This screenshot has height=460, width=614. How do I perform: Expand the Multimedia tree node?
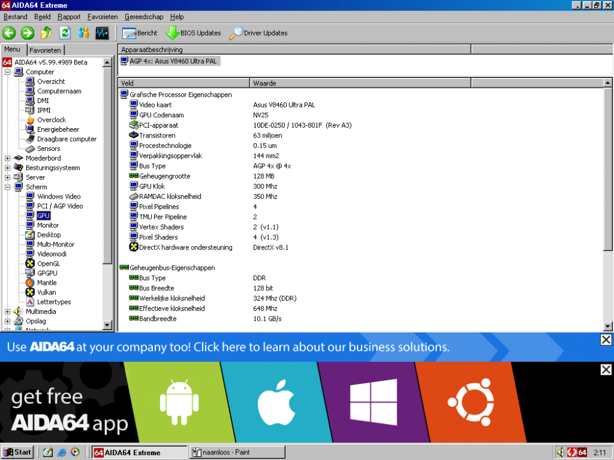point(7,312)
